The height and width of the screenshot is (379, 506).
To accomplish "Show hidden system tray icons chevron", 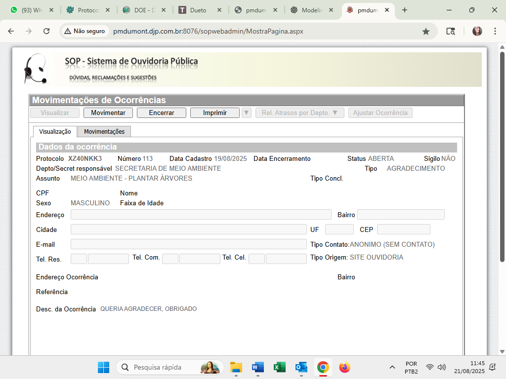I will [x=392, y=367].
